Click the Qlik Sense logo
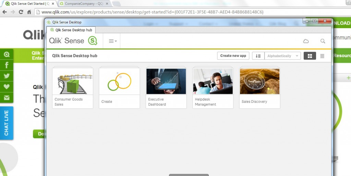 pyautogui.click(x=73, y=41)
